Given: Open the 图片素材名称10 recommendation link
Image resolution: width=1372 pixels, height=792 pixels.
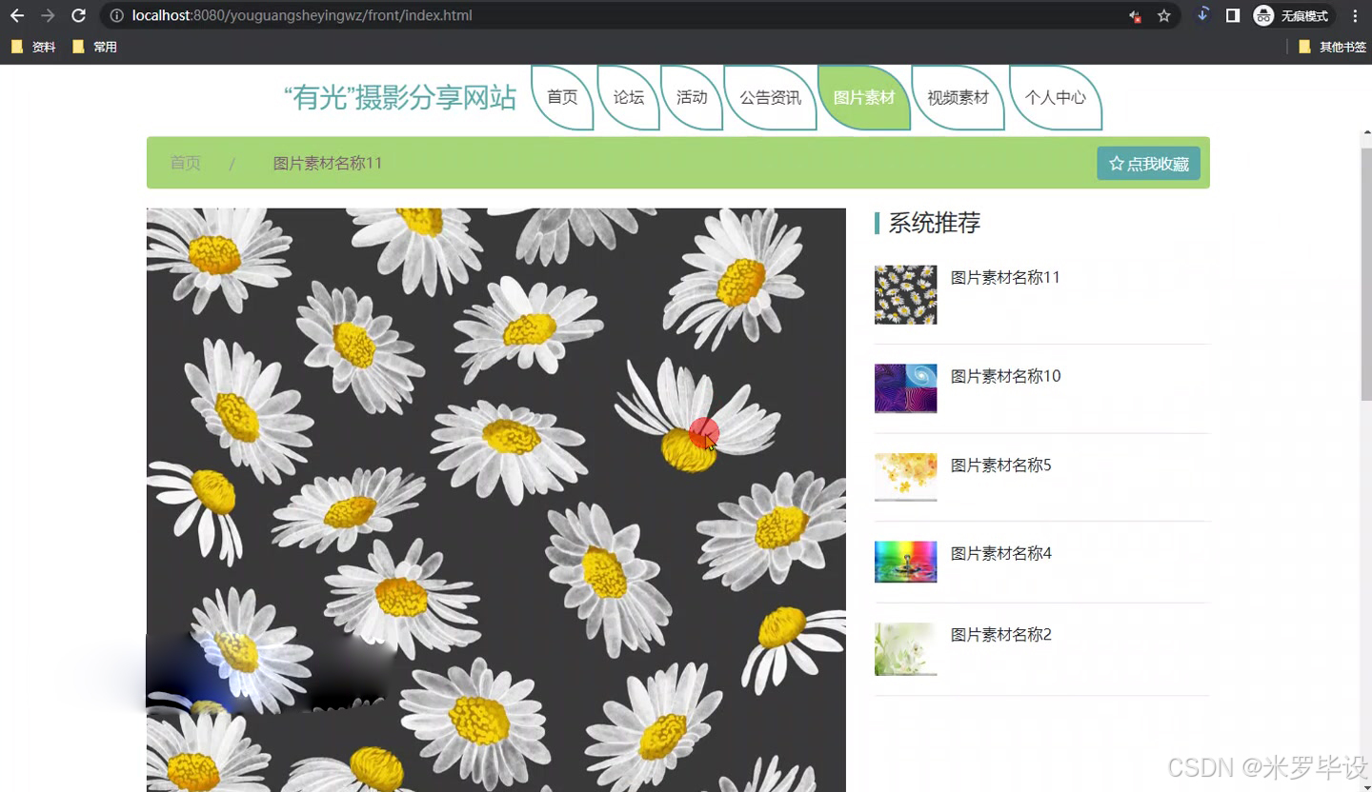Looking at the screenshot, I should [1005, 375].
